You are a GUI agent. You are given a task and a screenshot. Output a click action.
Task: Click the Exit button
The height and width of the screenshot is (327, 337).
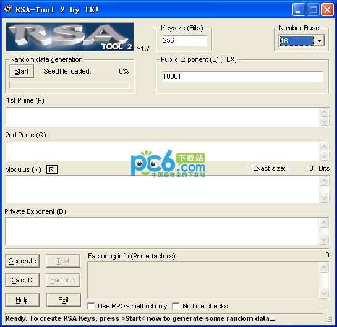pyautogui.click(x=64, y=300)
